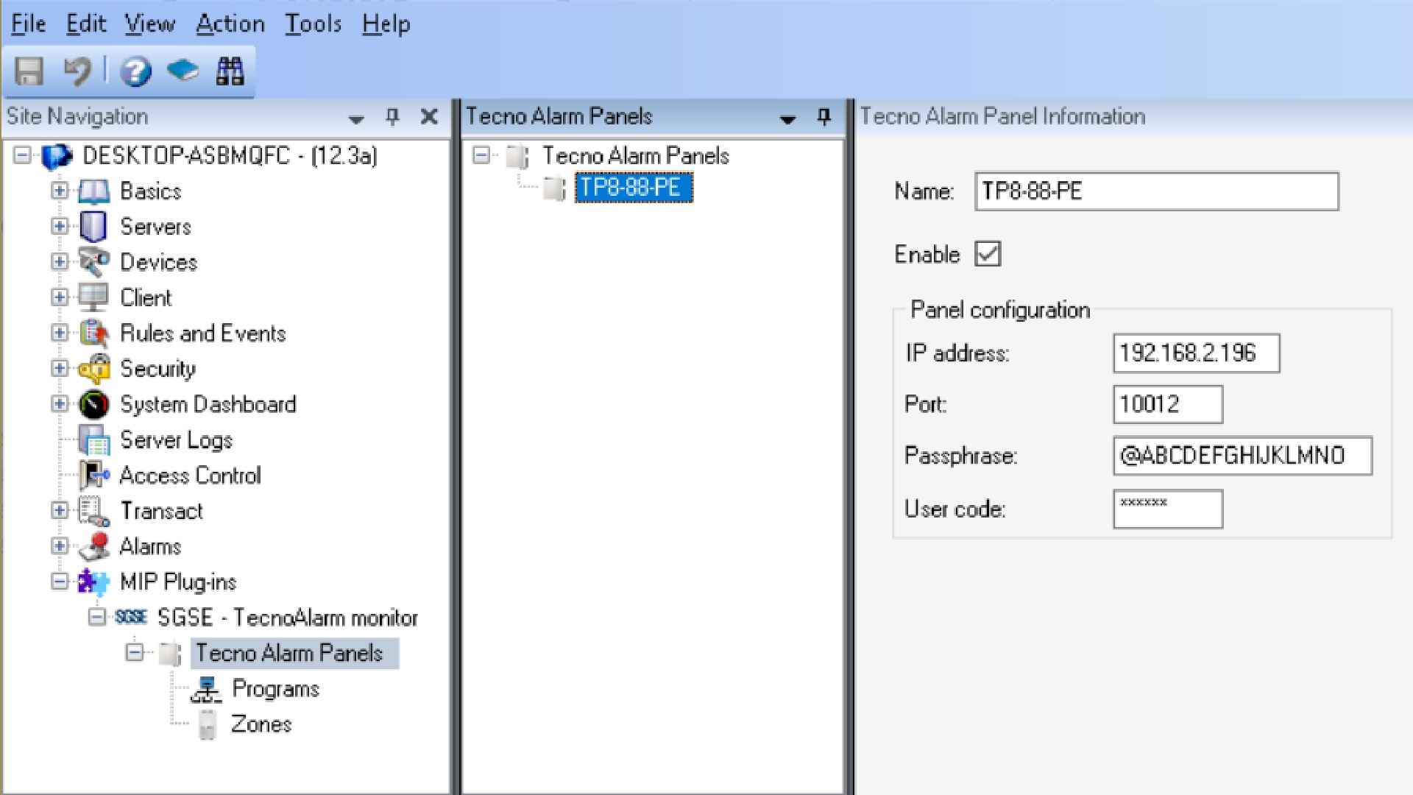
Task: Select the Programs item under MIP Plug-ins
Action: [273, 688]
